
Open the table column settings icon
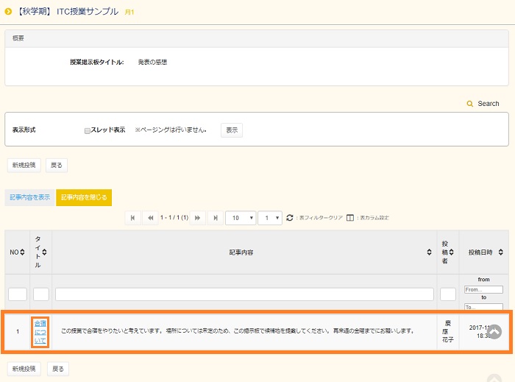click(x=350, y=218)
